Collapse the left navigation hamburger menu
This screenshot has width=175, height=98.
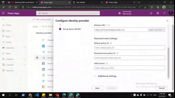[3, 19]
